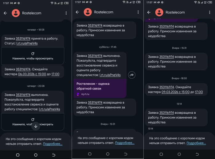Tap request number 353116974 in the "принята в работу" message

coord(23,39)
